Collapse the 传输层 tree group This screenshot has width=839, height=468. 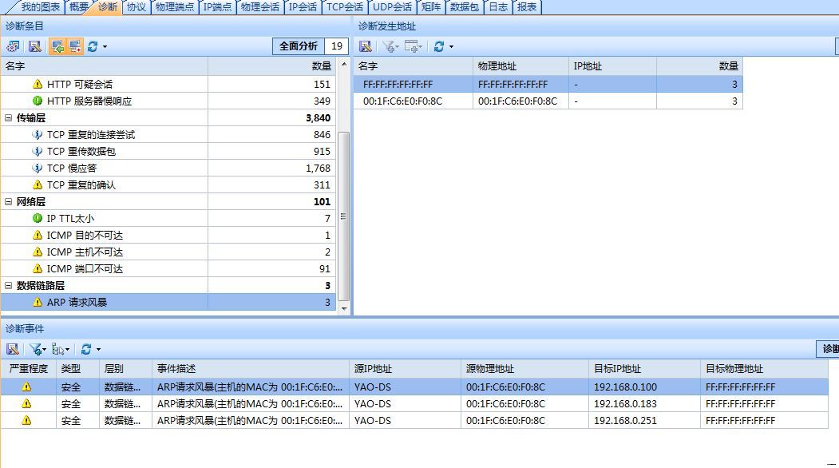click(9, 118)
